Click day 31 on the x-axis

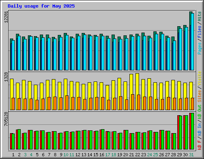point(191,155)
